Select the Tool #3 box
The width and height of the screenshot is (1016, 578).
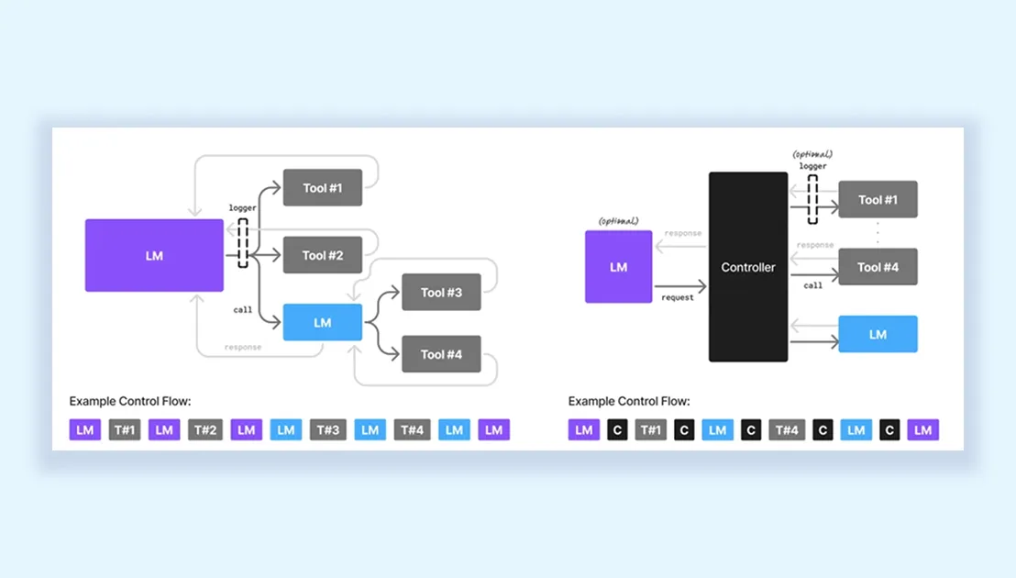(x=441, y=293)
